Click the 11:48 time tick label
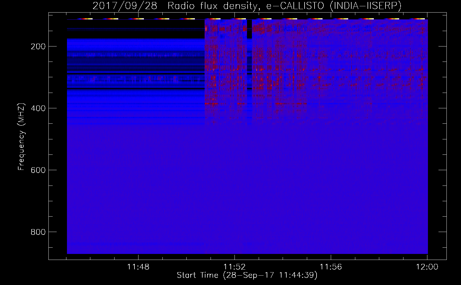 pyautogui.click(x=138, y=267)
